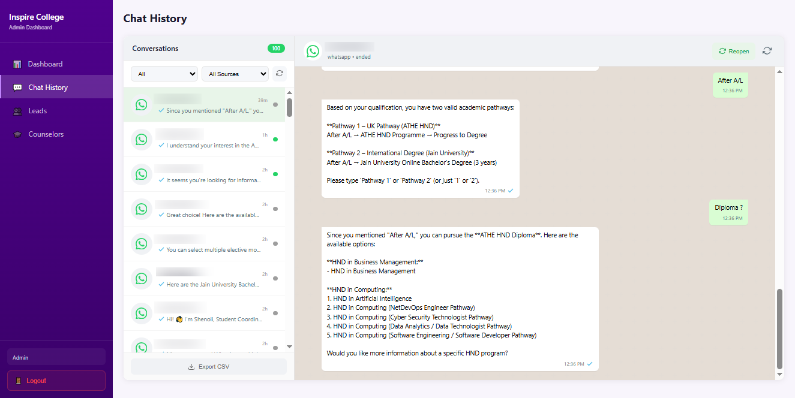This screenshot has height=398, width=795.
Task: Click the download icon on Export CSV
Action: coord(191,366)
